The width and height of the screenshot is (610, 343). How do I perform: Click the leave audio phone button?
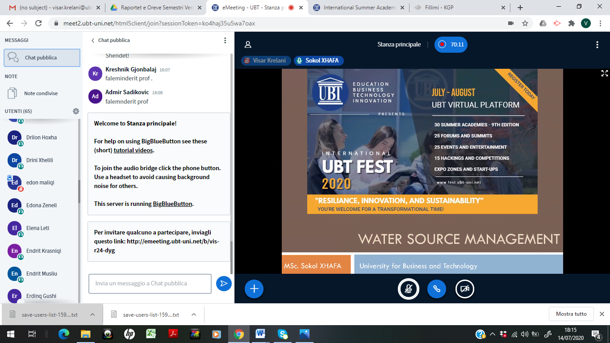437,289
